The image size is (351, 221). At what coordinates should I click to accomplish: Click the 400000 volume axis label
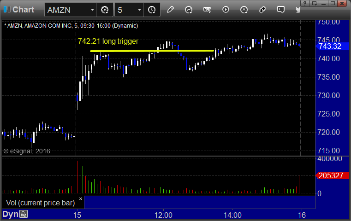pos(329,159)
